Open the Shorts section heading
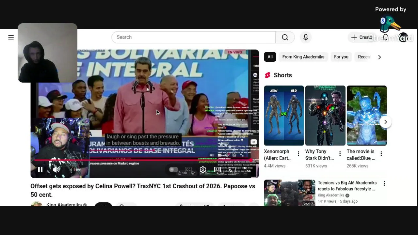This screenshot has width=418, height=235. [283, 75]
